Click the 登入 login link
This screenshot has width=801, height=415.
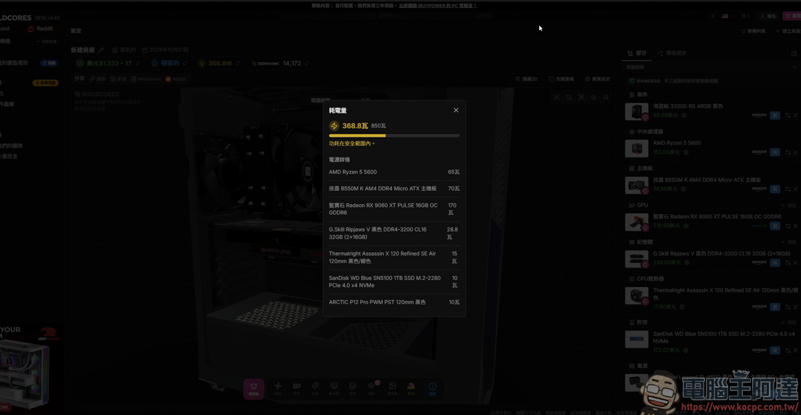746,15
